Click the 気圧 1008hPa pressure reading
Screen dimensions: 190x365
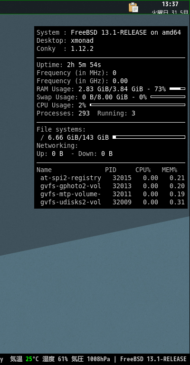(x=90, y=359)
